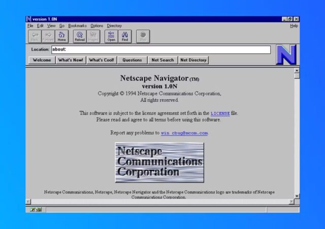
Task: Click the large Netscape N logo
Action: 286,54
